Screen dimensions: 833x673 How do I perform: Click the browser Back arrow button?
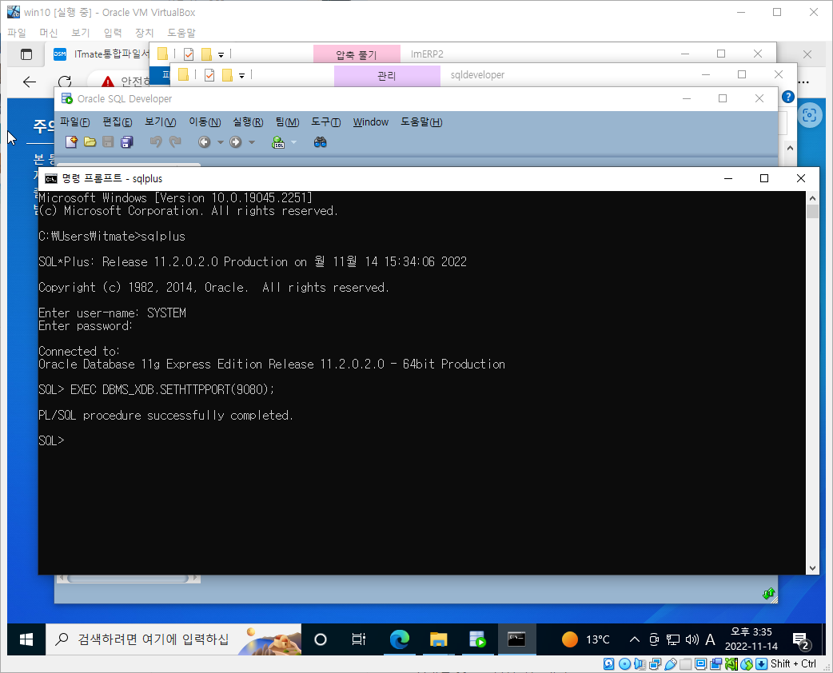pyautogui.click(x=30, y=82)
